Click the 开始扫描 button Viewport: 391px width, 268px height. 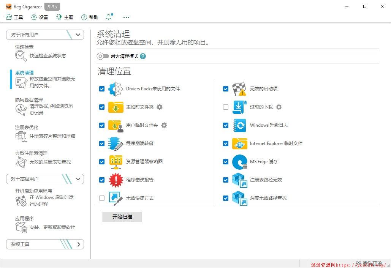[122, 217]
